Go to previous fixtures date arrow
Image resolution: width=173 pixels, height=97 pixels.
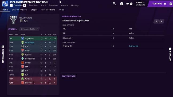[156, 22]
